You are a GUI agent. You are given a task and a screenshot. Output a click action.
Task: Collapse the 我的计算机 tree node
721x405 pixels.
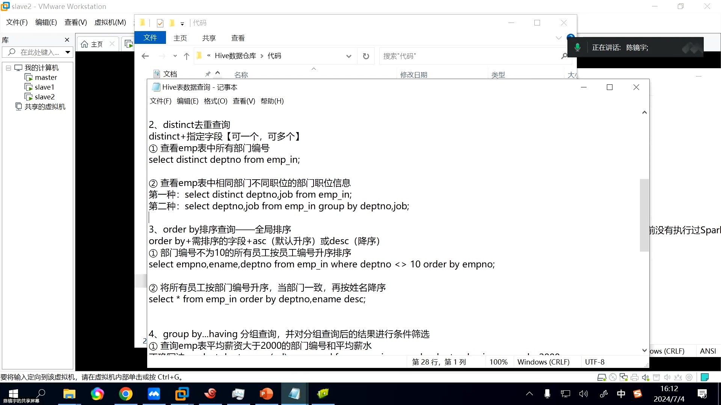point(8,68)
